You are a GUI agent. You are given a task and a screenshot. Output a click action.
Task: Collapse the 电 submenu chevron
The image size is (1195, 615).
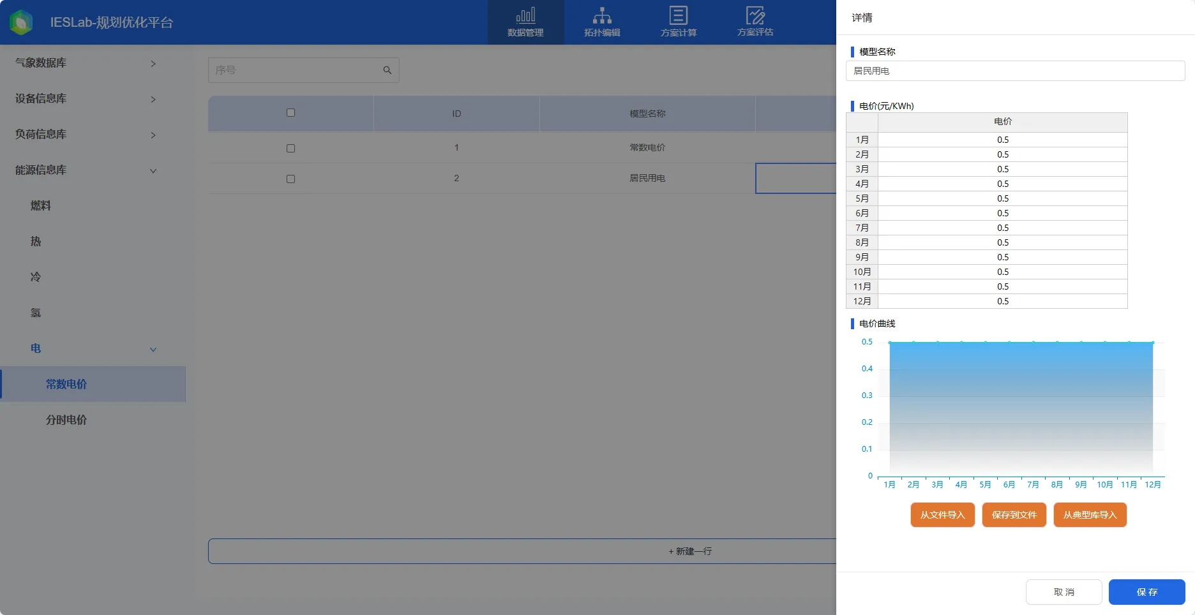153,349
